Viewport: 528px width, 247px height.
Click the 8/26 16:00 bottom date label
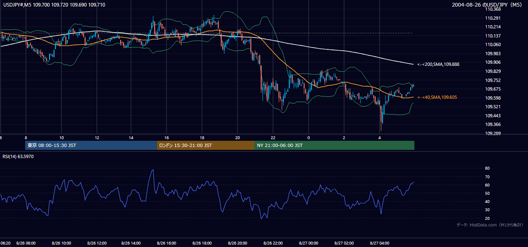166,243
